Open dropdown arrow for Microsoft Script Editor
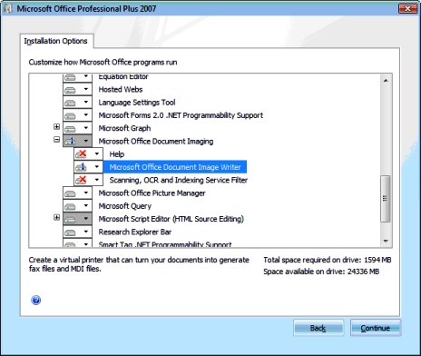Viewport: 421px width, 356px height. [x=86, y=219]
